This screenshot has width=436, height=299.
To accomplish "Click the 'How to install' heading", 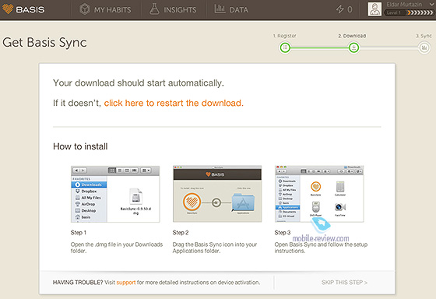I will 80,146.
